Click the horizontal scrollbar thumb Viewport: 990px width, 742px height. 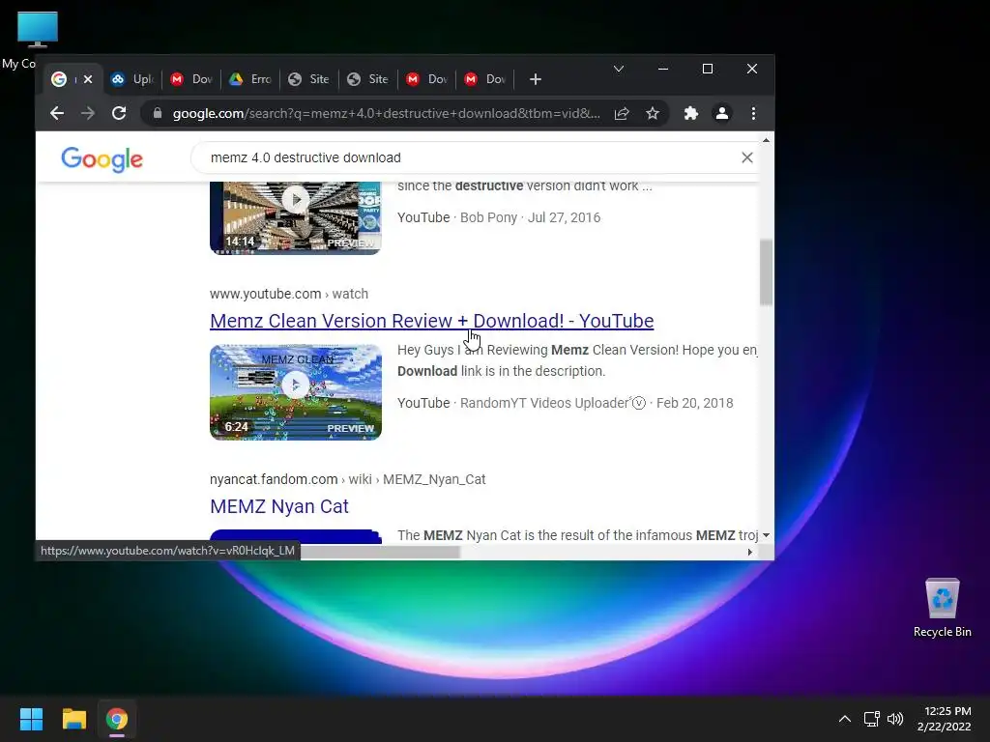(x=379, y=552)
